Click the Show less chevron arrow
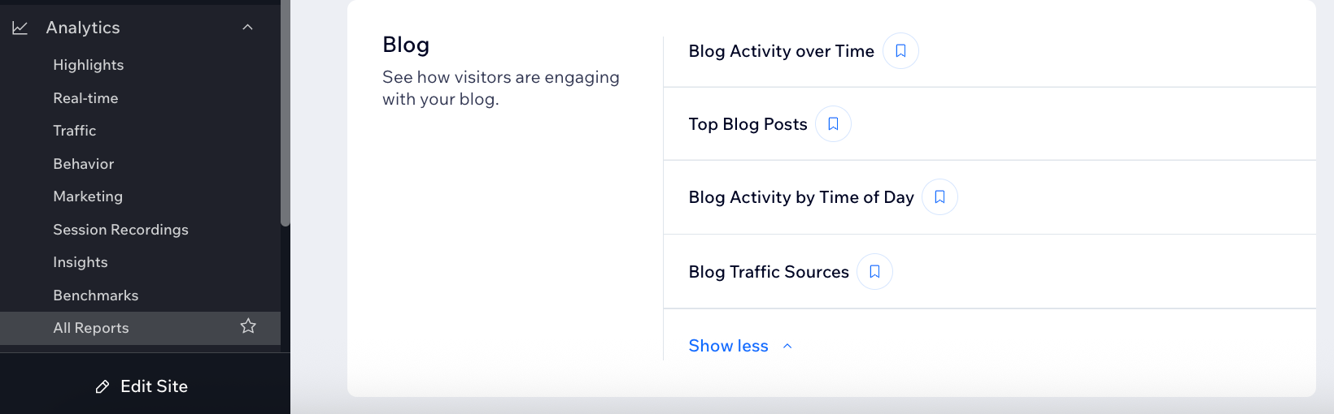This screenshot has width=1334, height=414. (787, 347)
